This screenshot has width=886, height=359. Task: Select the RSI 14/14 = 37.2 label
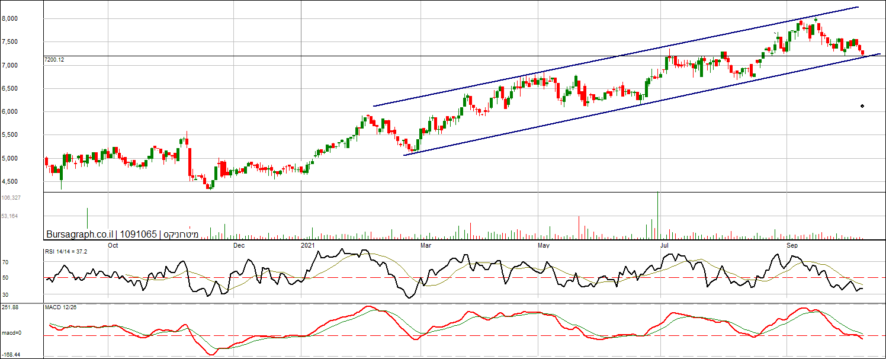pos(66,252)
